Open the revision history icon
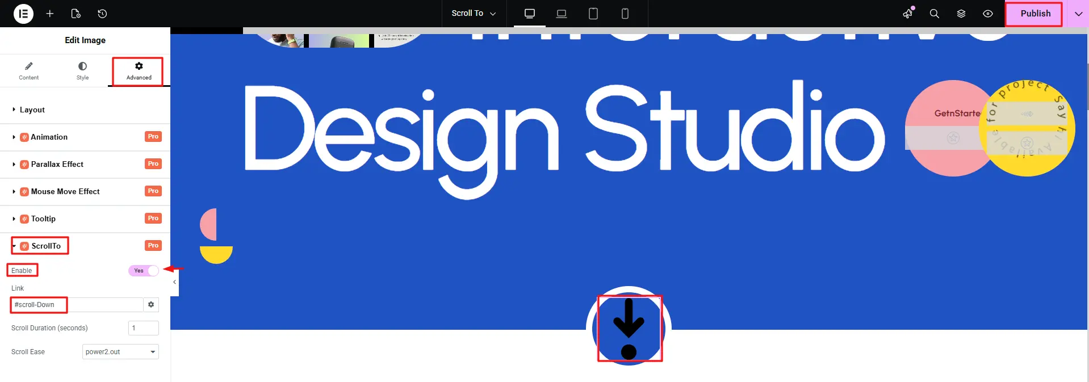 [x=102, y=14]
